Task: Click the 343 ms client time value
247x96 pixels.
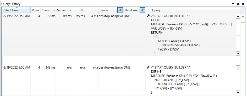Action: click(x=50, y=67)
